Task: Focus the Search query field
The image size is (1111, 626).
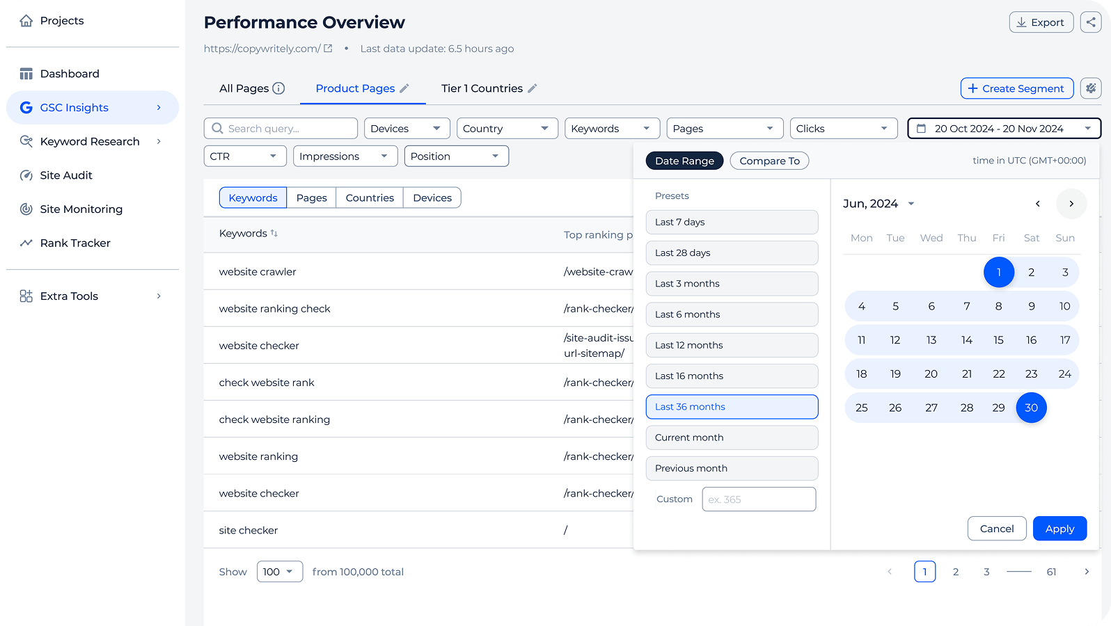Action: [x=281, y=129]
